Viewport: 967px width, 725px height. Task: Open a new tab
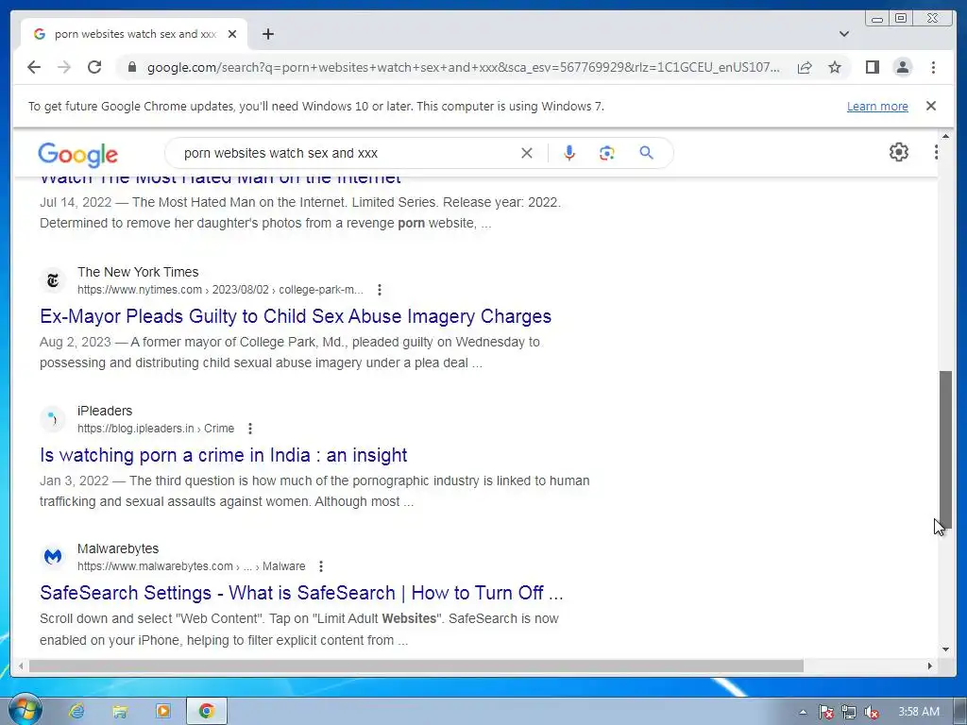267,34
